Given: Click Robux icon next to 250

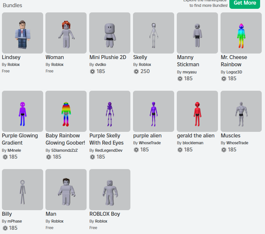Looking at the screenshot, I should point(136,71).
